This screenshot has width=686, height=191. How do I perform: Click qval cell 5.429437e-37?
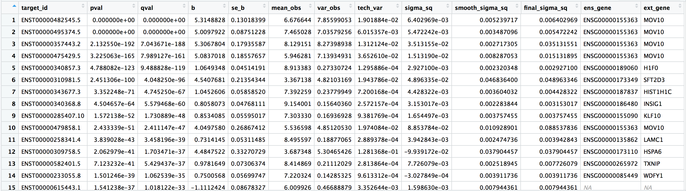coord(165,163)
